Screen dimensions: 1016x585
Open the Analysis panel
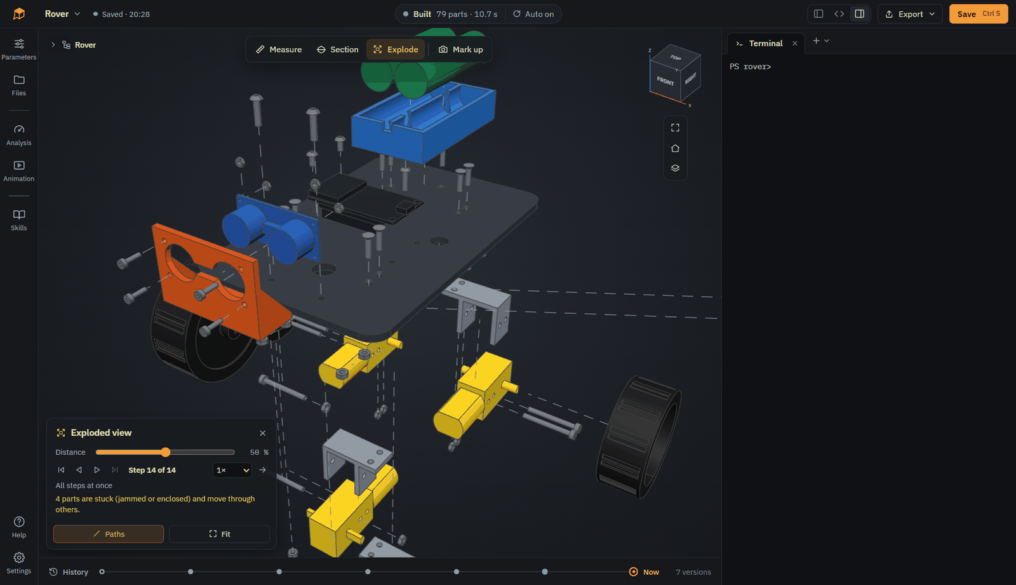click(x=19, y=135)
